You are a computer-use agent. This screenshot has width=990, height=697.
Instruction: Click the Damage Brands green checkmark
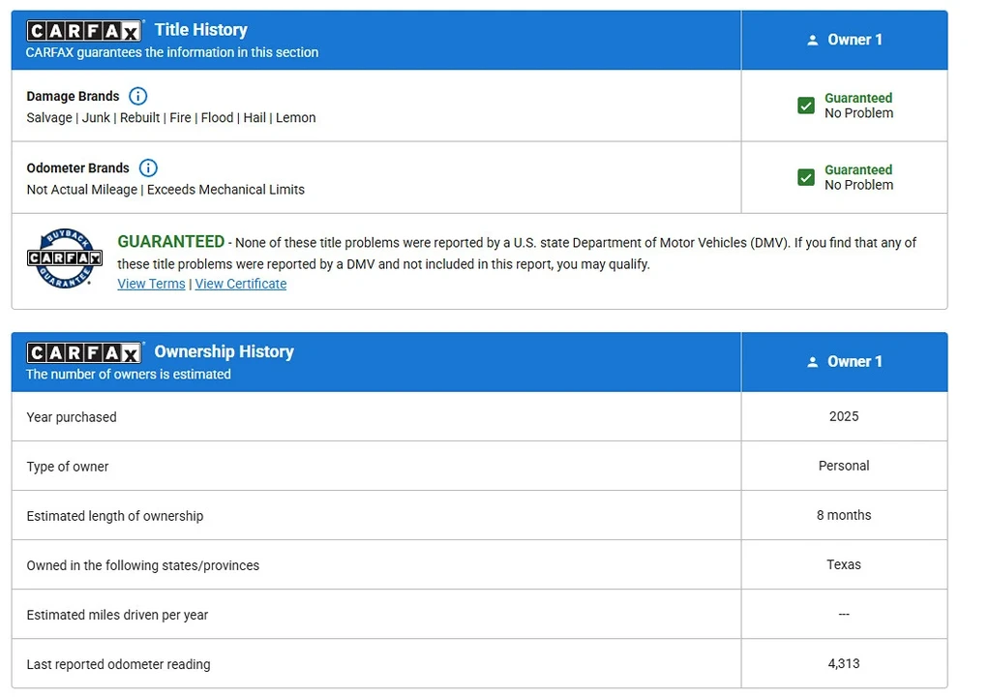pyautogui.click(x=805, y=106)
